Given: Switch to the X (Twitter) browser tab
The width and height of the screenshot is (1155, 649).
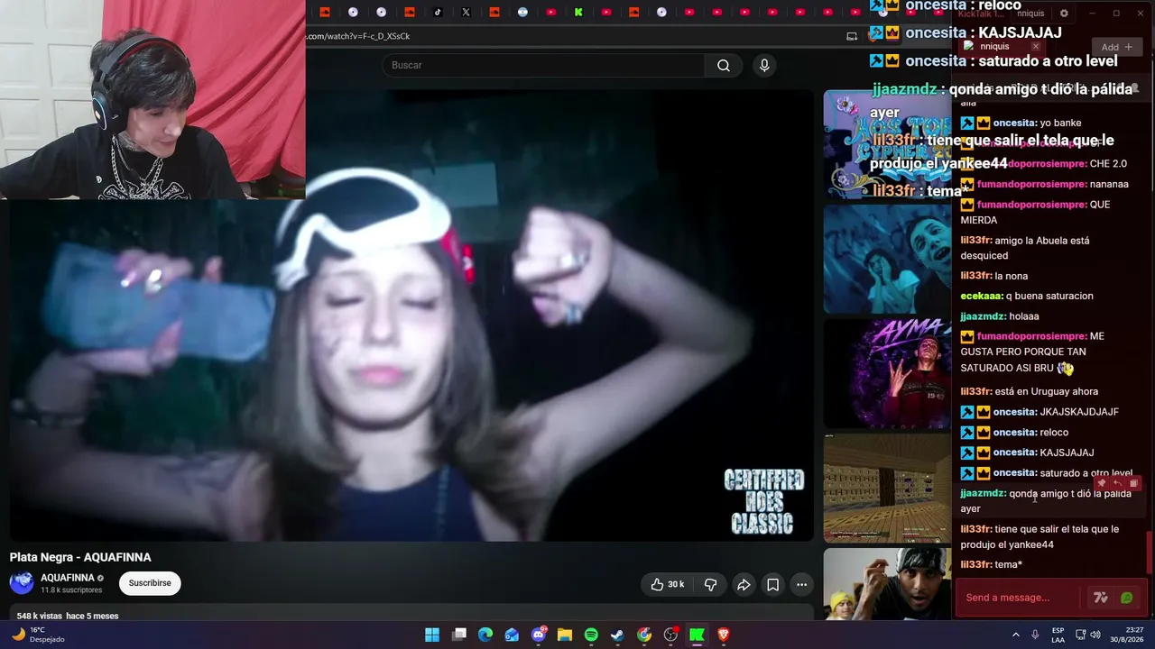Looking at the screenshot, I should (466, 12).
